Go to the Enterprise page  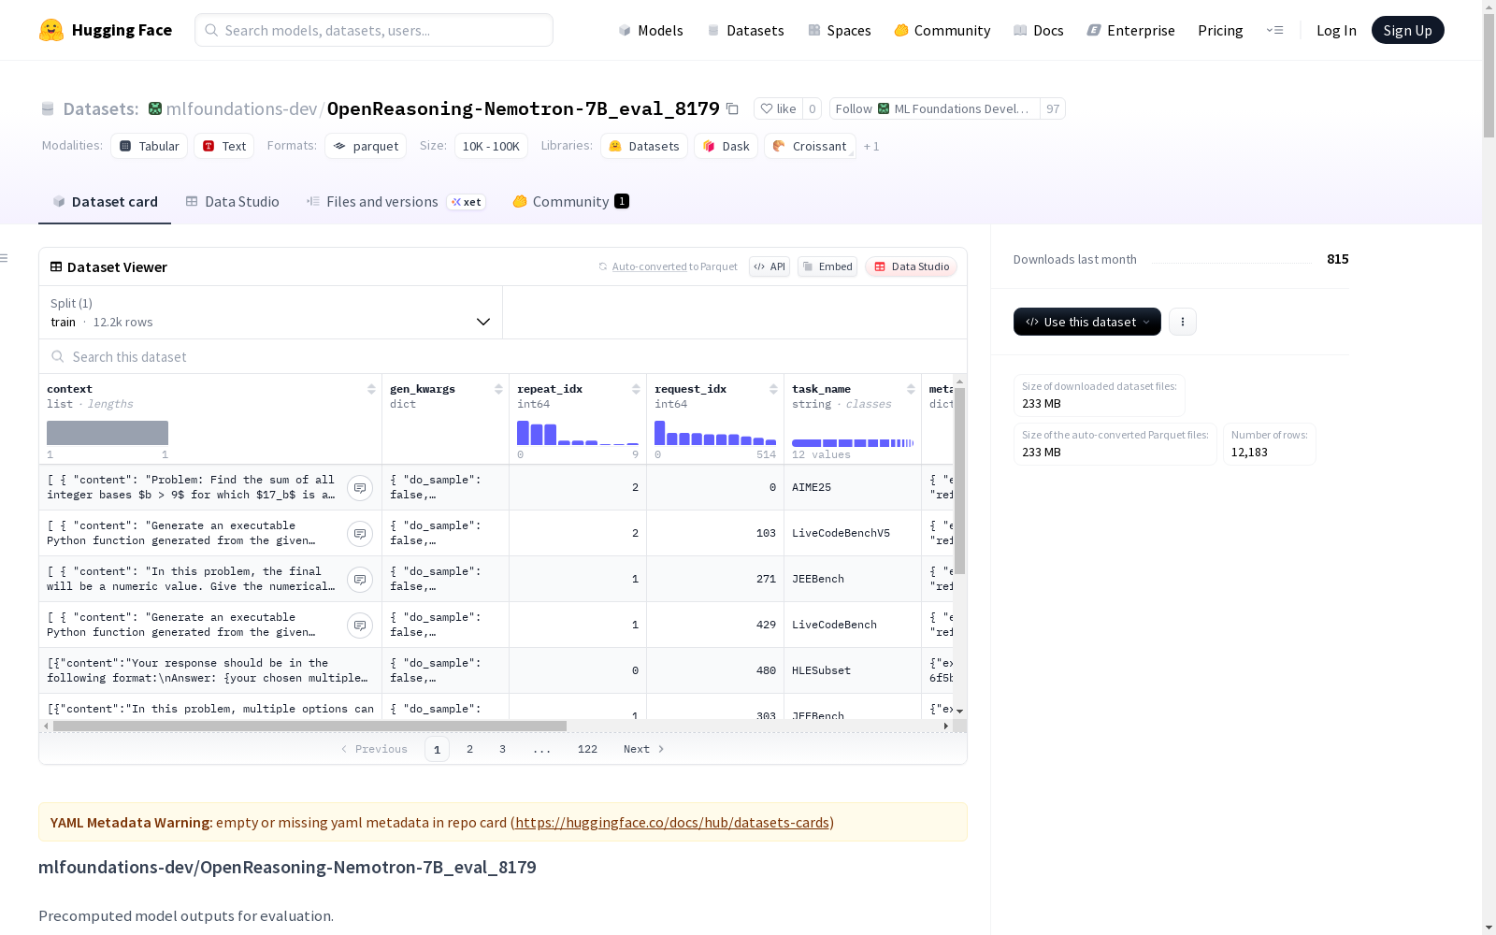1131,30
